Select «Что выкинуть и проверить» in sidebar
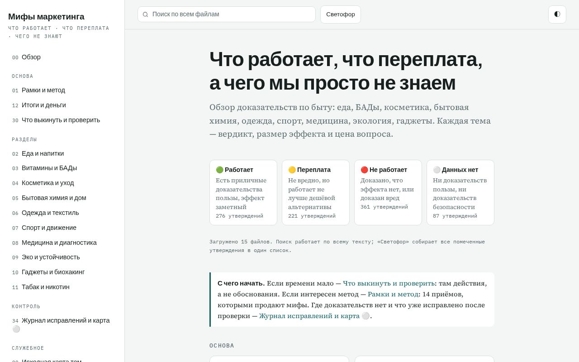This screenshot has height=362, width=579. tap(62, 120)
